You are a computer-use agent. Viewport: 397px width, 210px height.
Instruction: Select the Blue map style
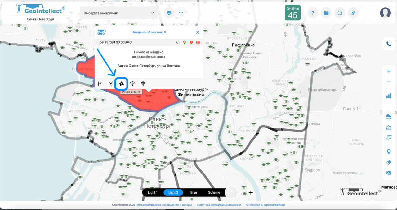pos(194,192)
